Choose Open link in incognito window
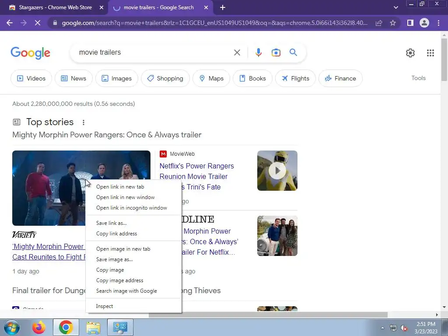The width and height of the screenshot is (448, 336). coord(133,208)
